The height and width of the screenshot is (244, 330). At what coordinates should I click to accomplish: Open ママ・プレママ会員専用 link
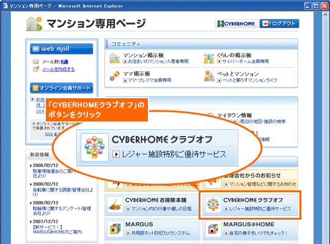150,80
